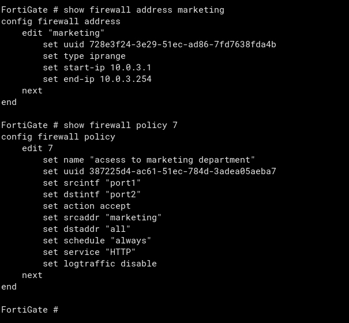
Task: Click the start-ip 10.0.3.1 value
Action: [130, 67]
